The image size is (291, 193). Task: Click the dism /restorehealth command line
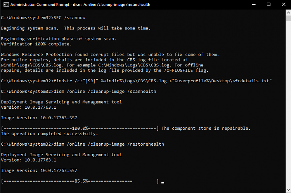point(82,144)
